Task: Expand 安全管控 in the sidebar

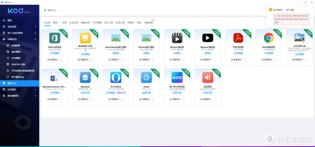Action: tap(20, 89)
